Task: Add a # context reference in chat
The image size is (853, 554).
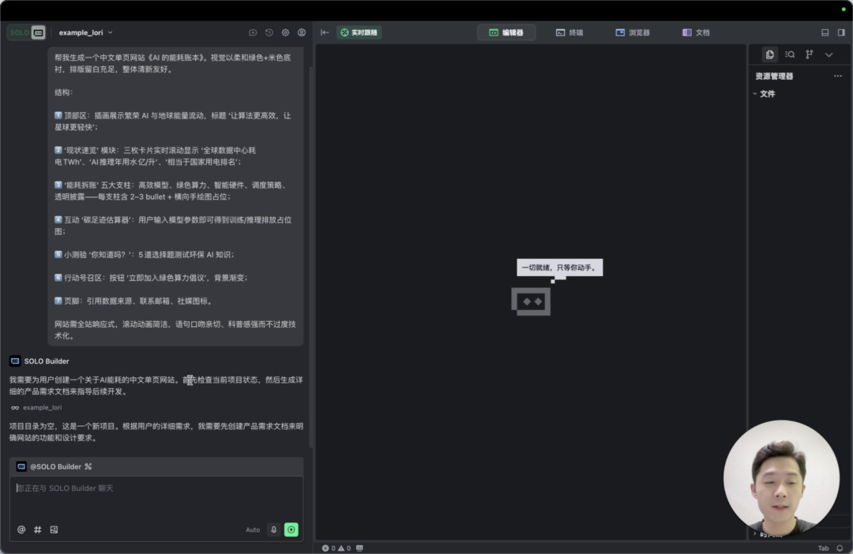Action: (x=38, y=530)
